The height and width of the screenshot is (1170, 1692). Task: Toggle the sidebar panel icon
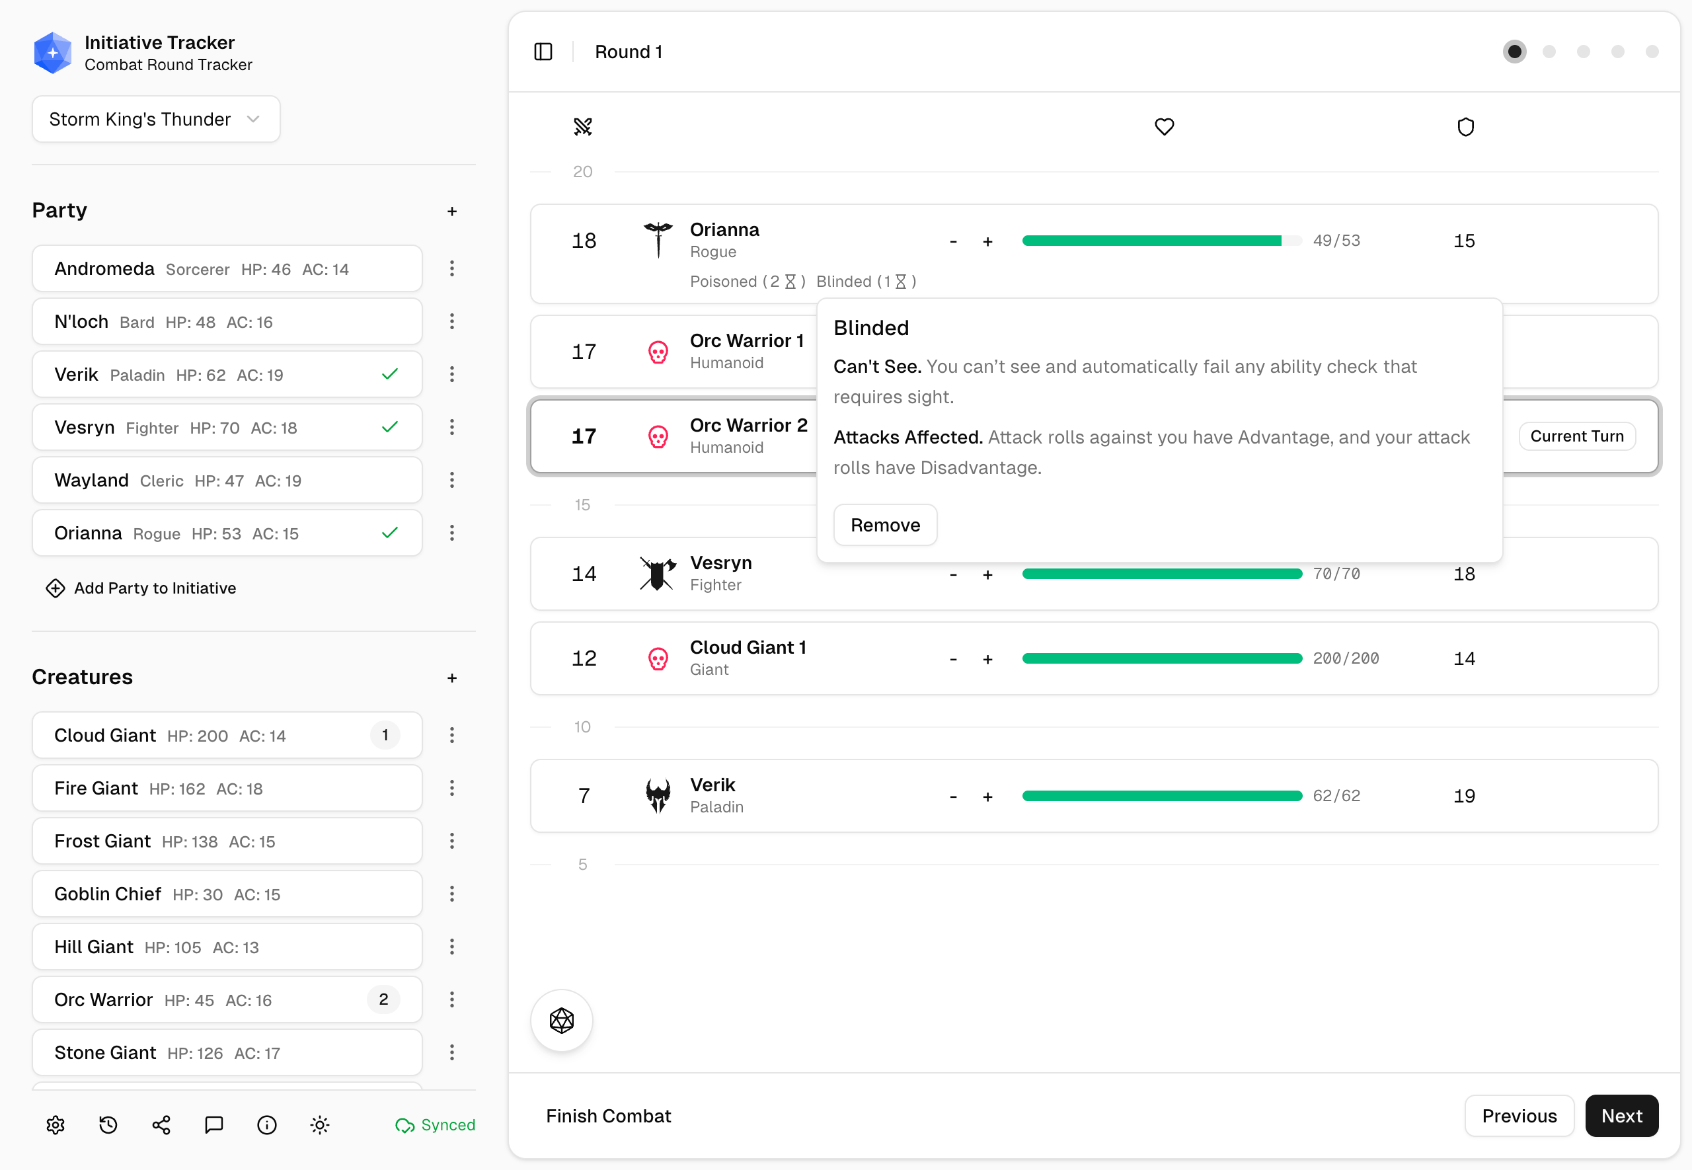coord(543,52)
